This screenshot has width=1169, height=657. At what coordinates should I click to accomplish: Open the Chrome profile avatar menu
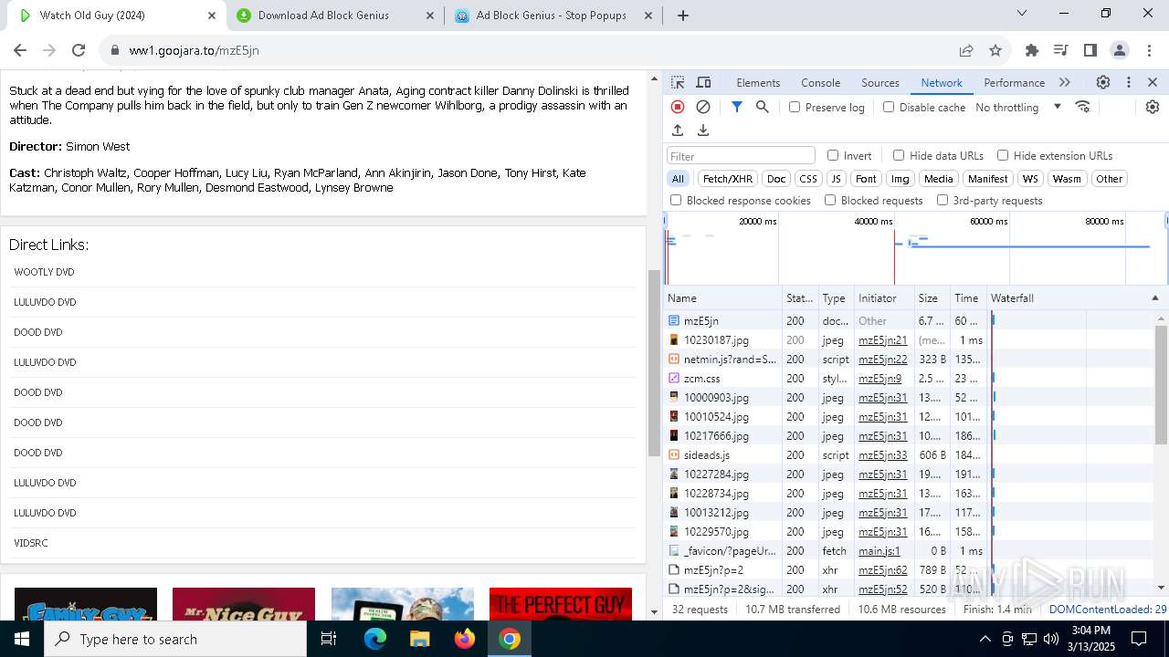click(x=1120, y=50)
